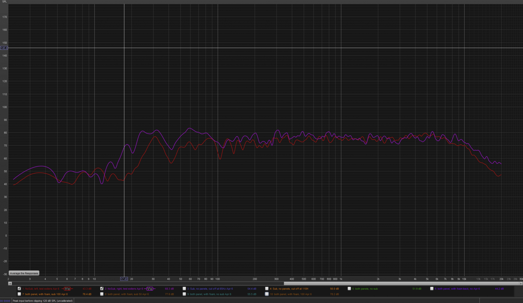Click the 56.0 dB value of trace 4
523x303 pixels.
[334, 289]
